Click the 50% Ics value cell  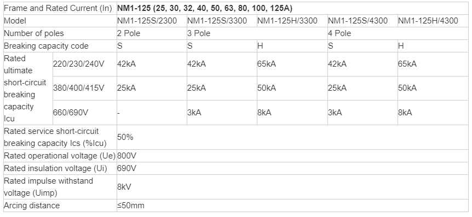point(292,137)
